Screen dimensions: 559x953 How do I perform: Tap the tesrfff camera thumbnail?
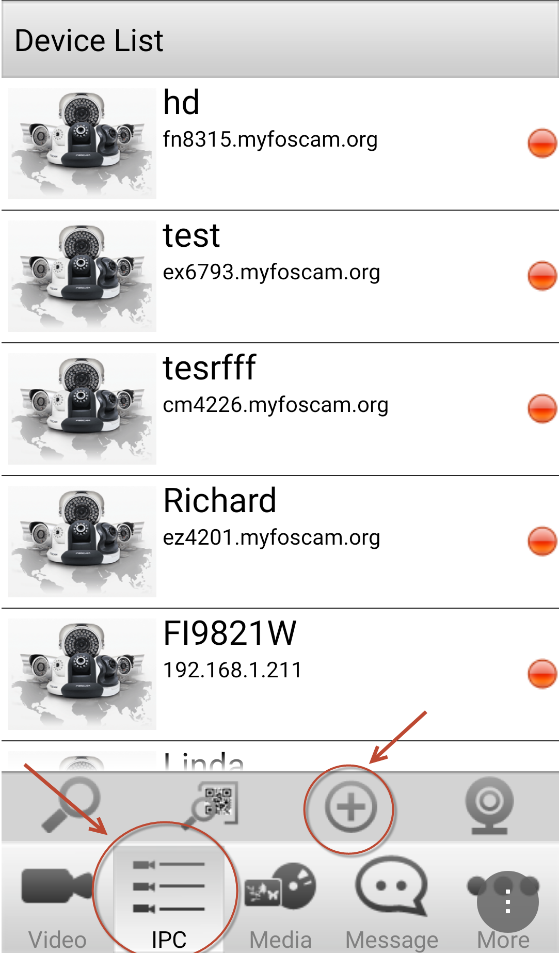[x=82, y=409]
